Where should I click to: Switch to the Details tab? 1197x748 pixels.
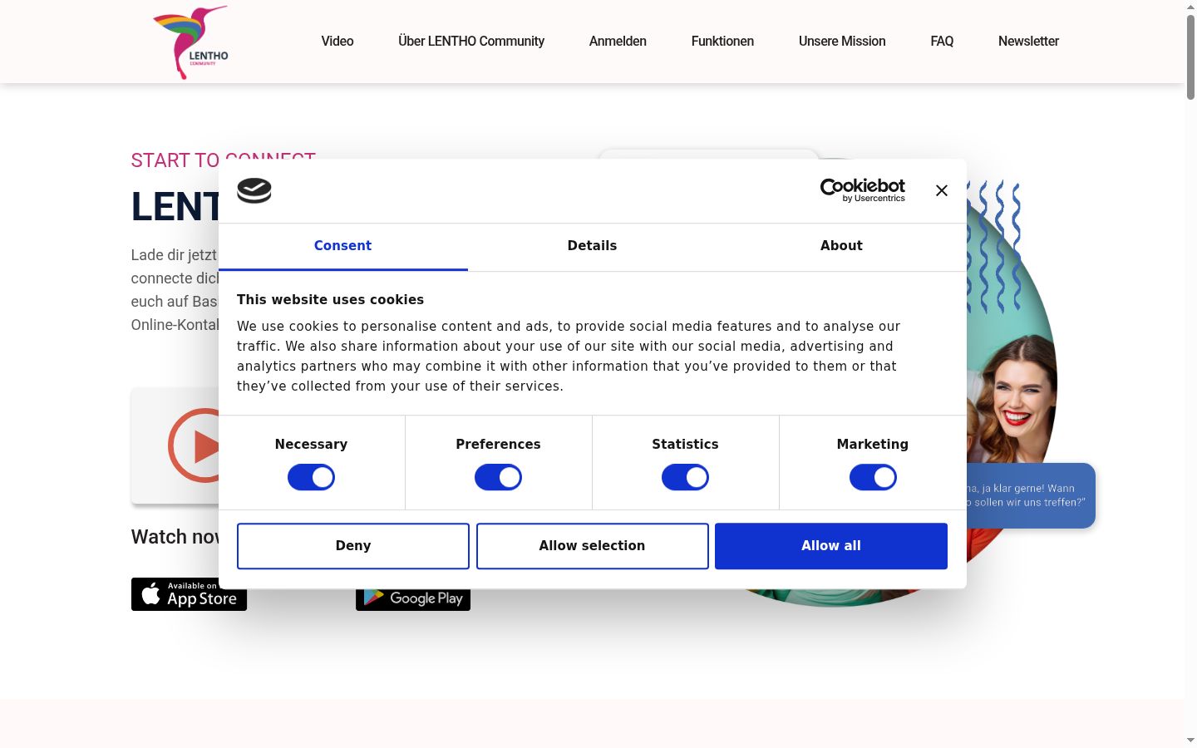pyautogui.click(x=592, y=246)
